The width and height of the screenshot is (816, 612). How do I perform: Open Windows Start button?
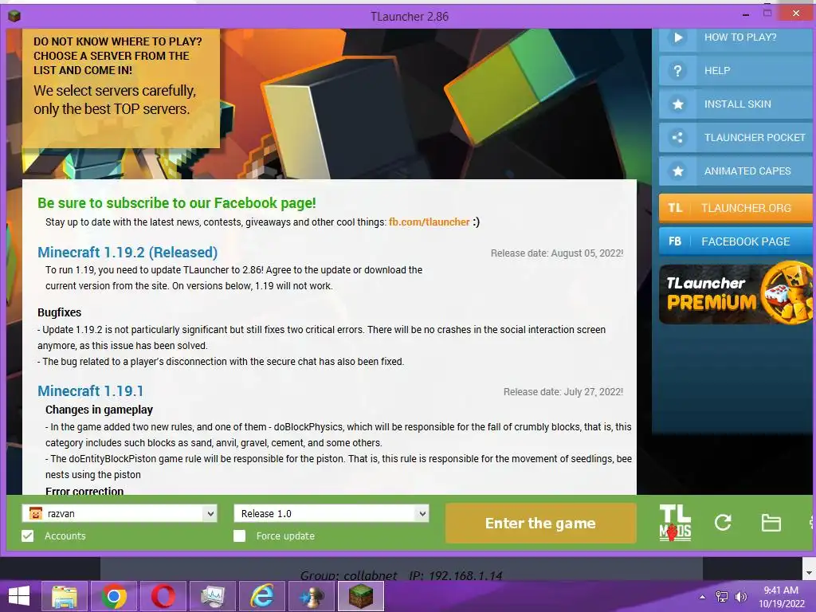click(19, 596)
